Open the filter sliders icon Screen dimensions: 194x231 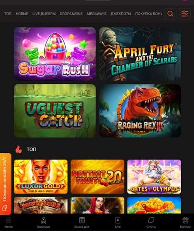click(184, 14)
